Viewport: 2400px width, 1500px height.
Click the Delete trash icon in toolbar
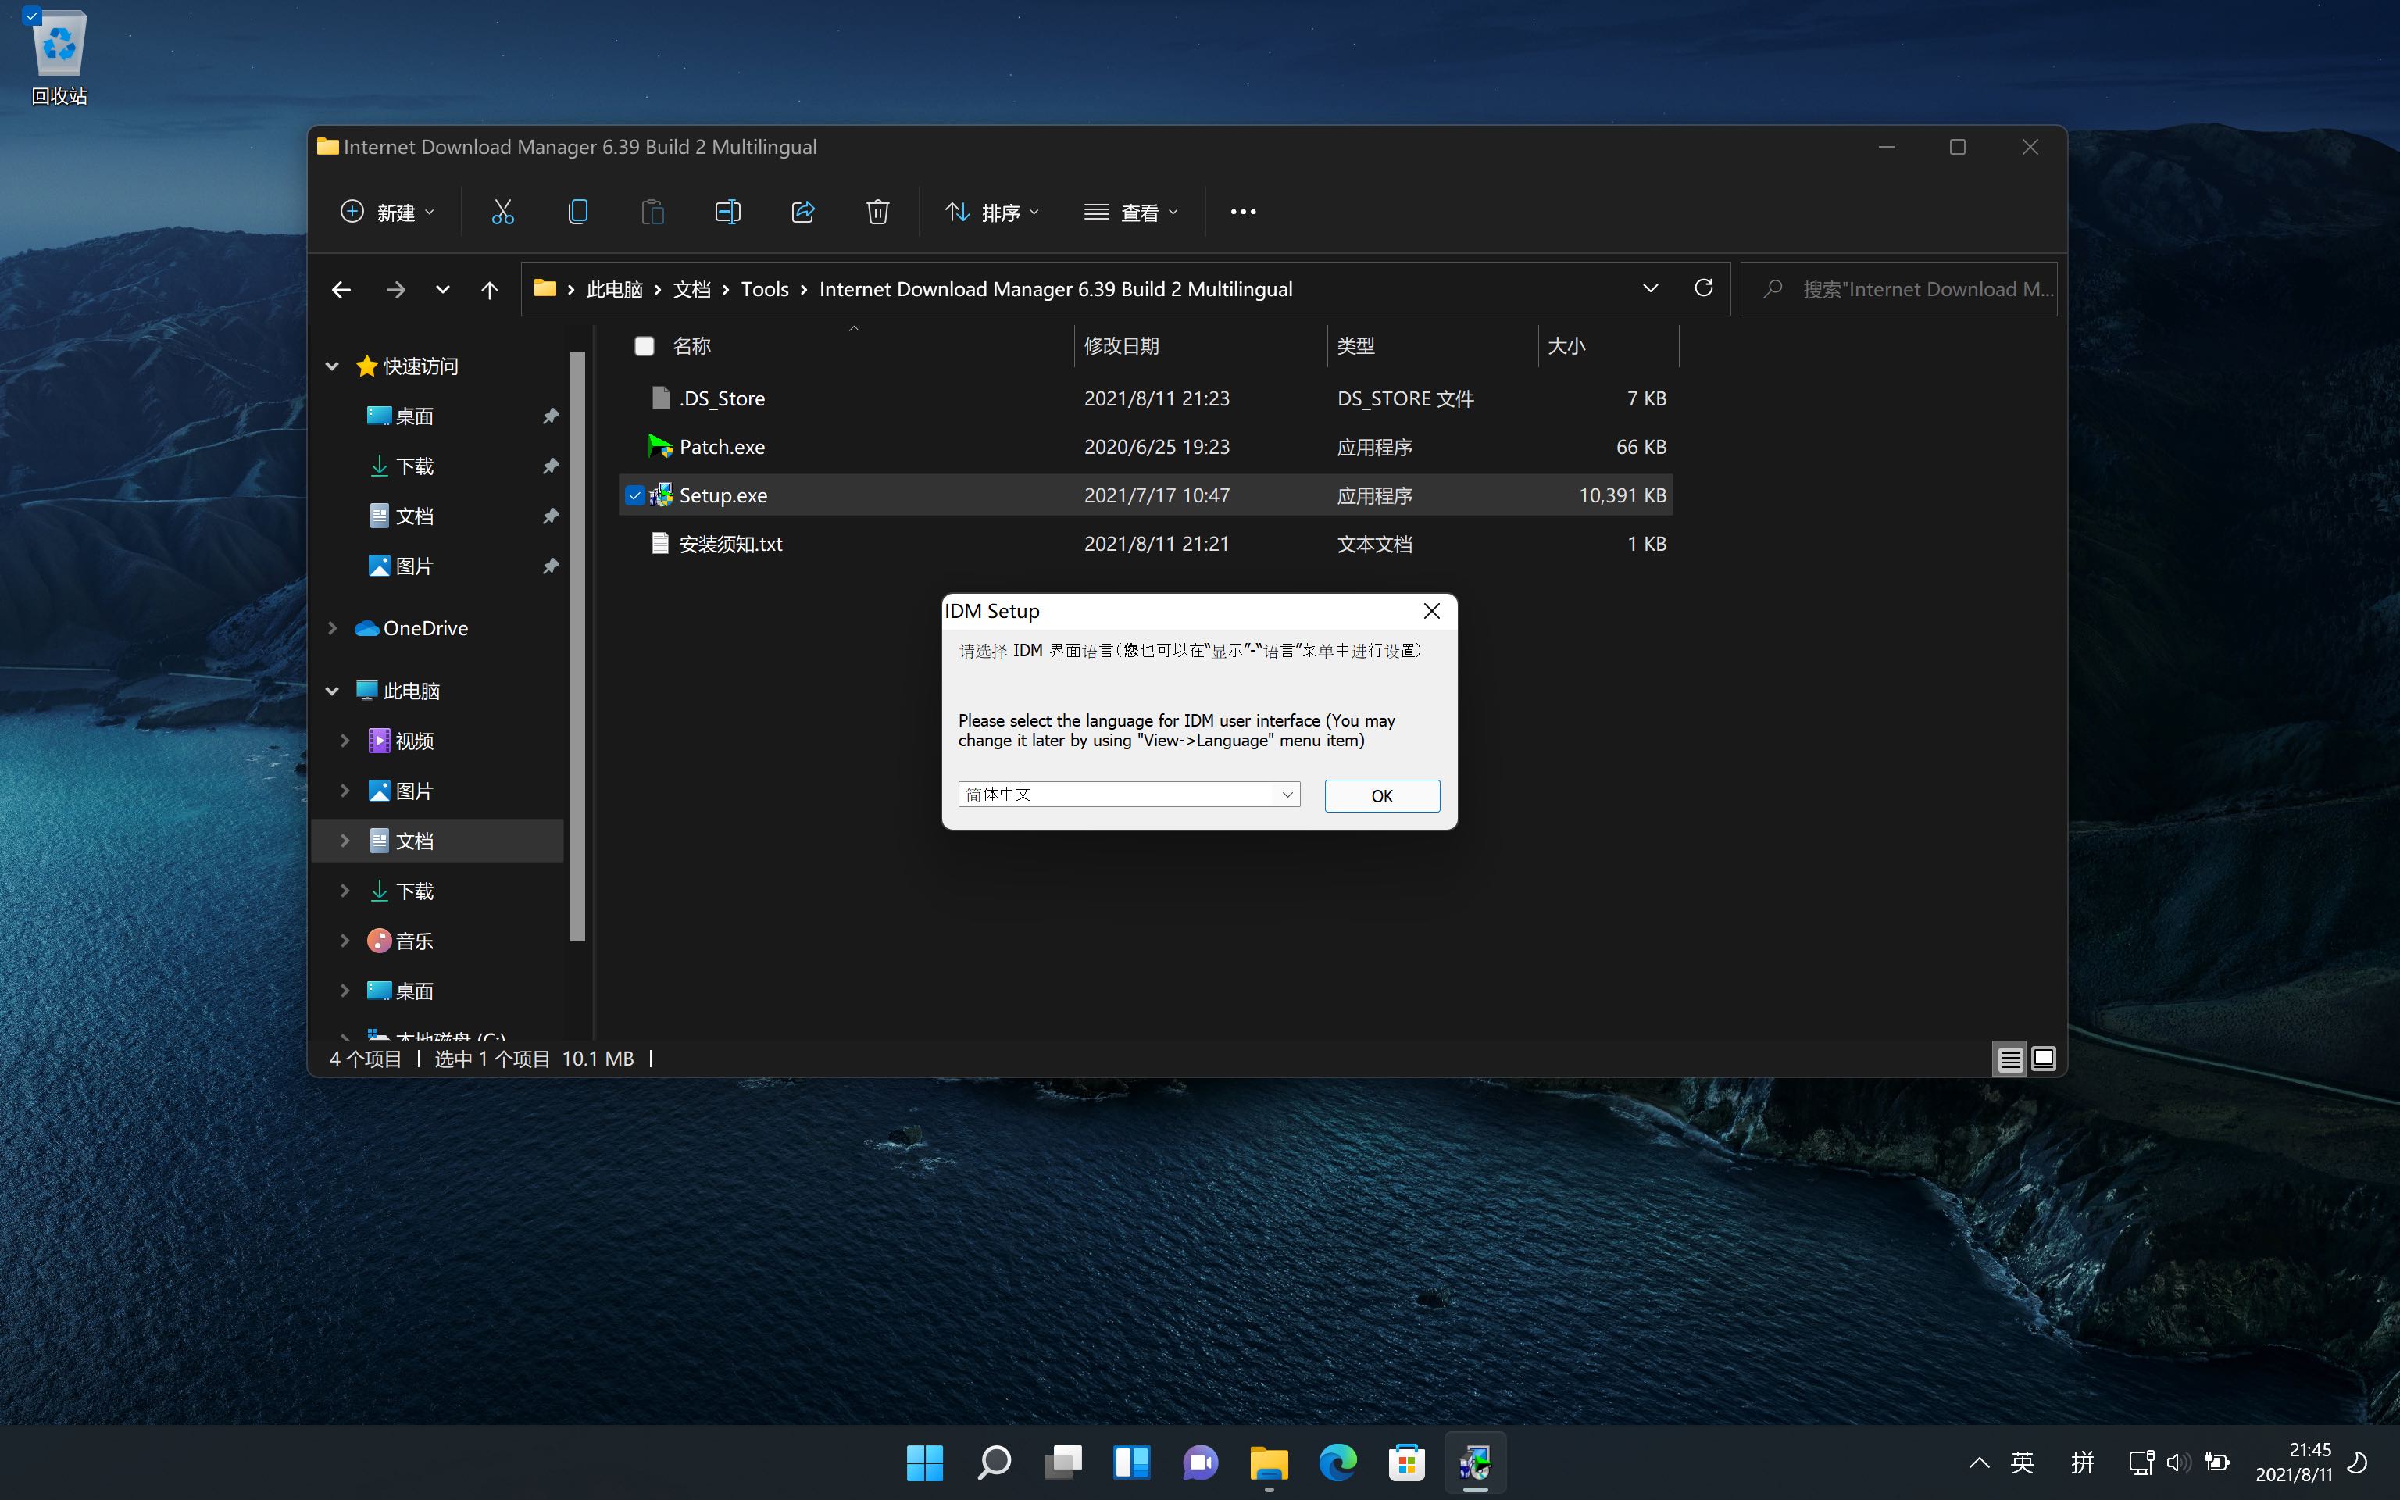(x=877, y=211)
